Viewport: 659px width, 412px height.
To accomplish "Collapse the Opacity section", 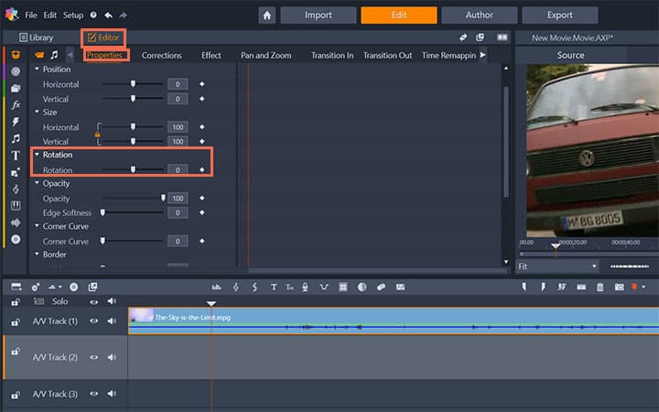I will [x=37, y=183].
